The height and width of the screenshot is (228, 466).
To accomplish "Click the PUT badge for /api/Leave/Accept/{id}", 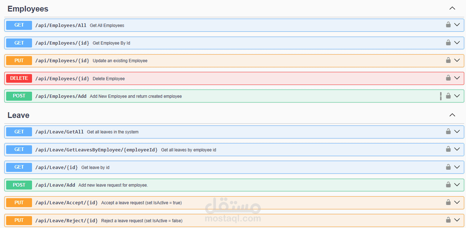I will pos(19,203).
